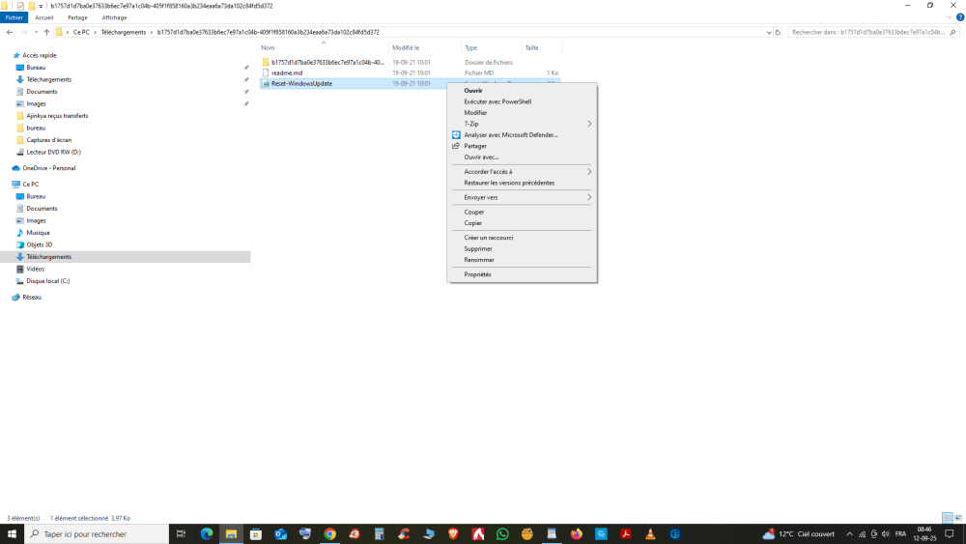
Task: Sort files by the Modifié le column
Action: click(x=406, y=47)
